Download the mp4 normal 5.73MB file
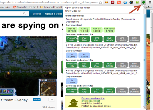153x110 pixels. click(x=109, y=30)
